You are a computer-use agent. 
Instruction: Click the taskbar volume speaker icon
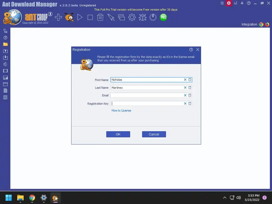click(x=239, y=198)
